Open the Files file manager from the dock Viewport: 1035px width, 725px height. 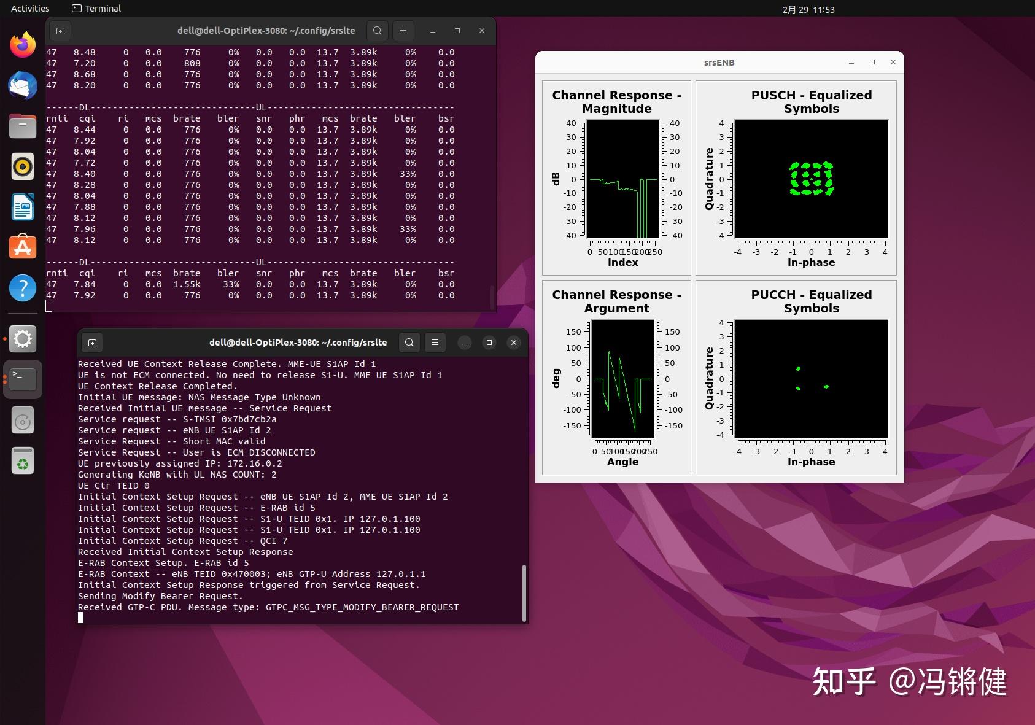point(23,126)
